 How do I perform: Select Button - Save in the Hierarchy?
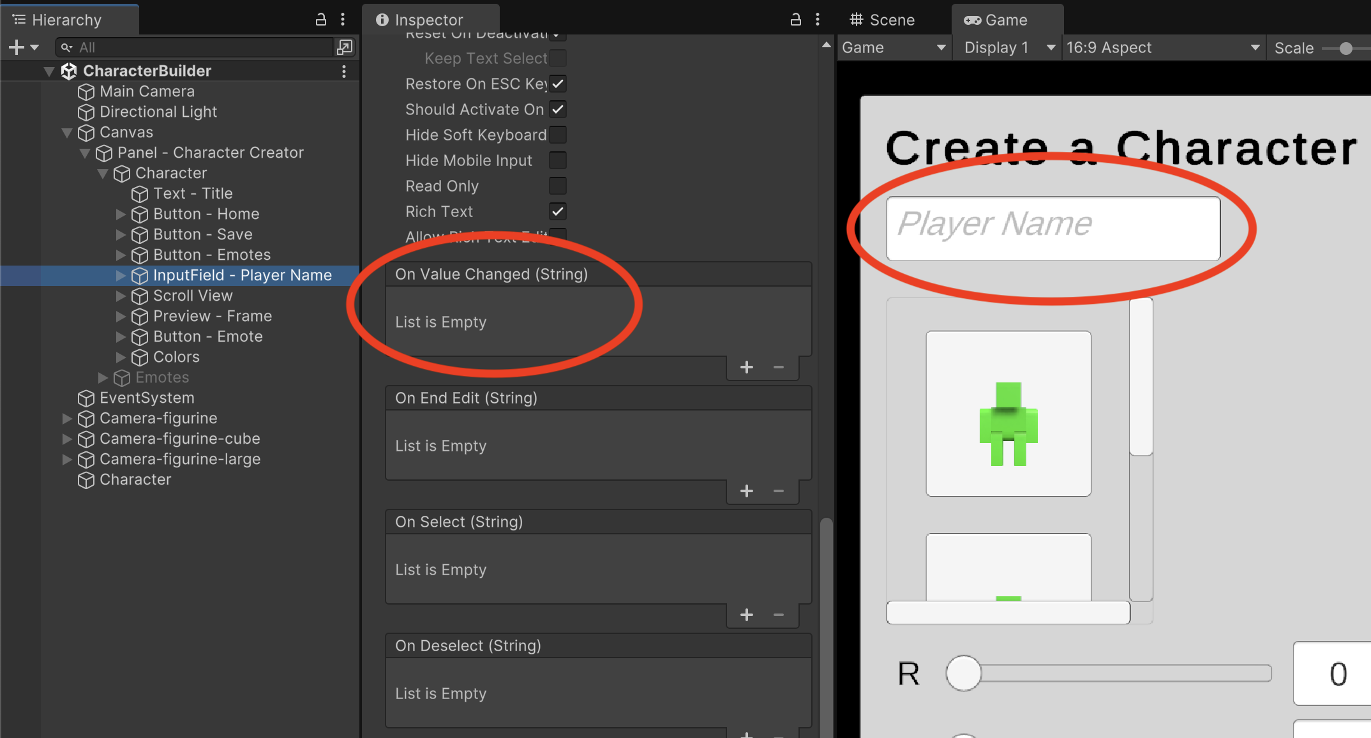click(x=202, y=234)
